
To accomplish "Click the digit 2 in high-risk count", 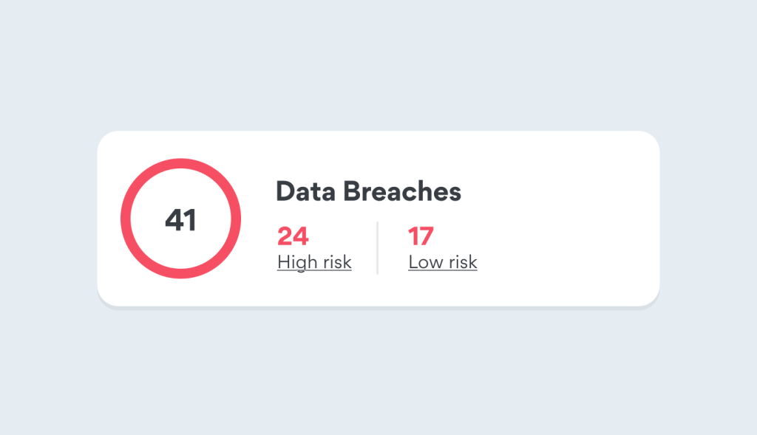I will point(285,236).
